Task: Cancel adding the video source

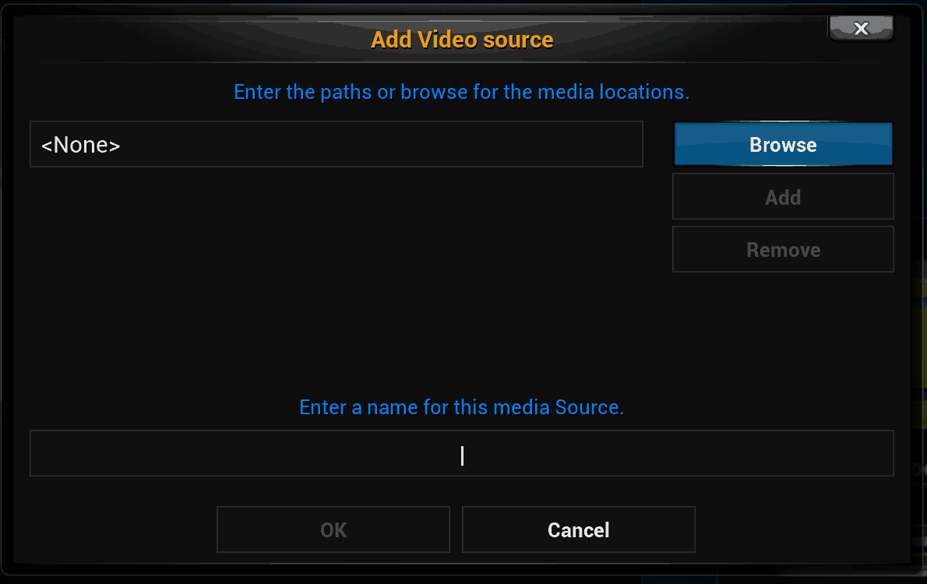Action: (578, 529)
